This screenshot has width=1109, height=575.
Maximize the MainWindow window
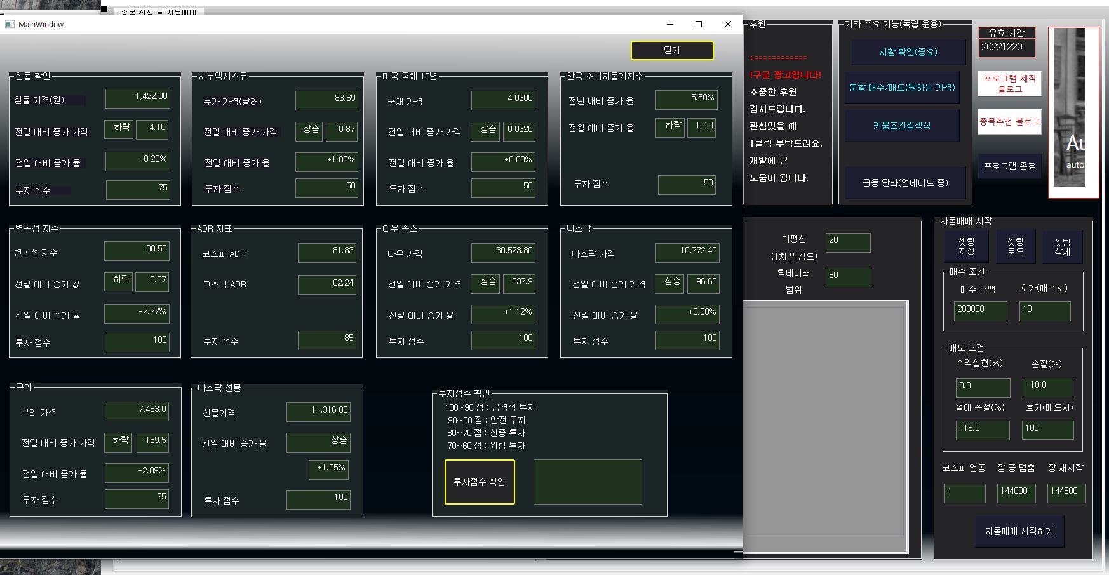tap(699, 24)
